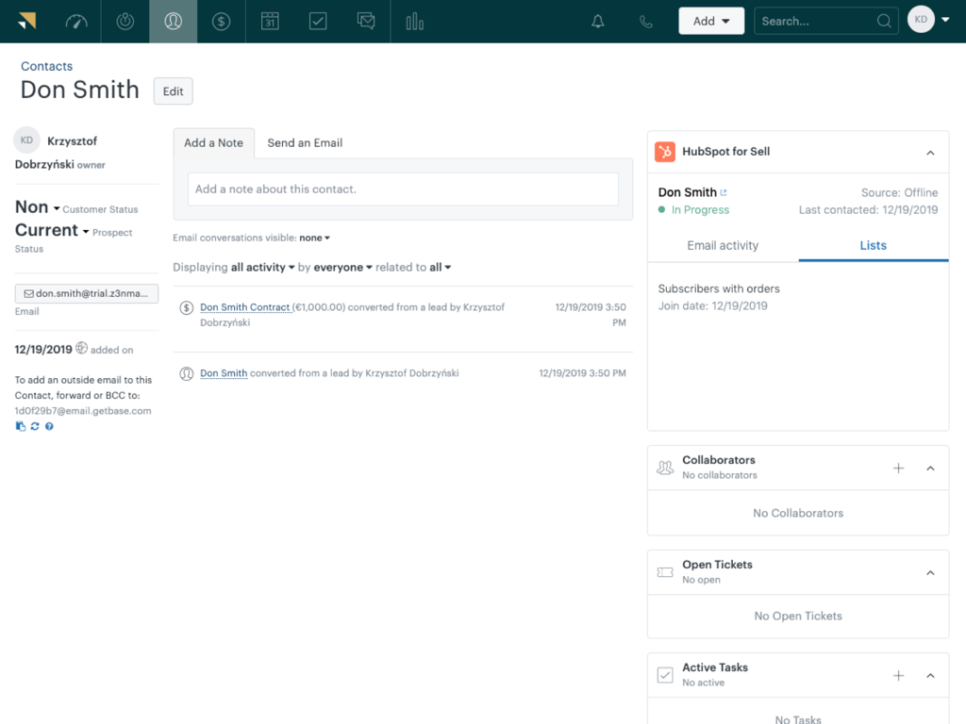Open the Contacts person icon
The width and height of the screenshot is (966, 724).
173,20
